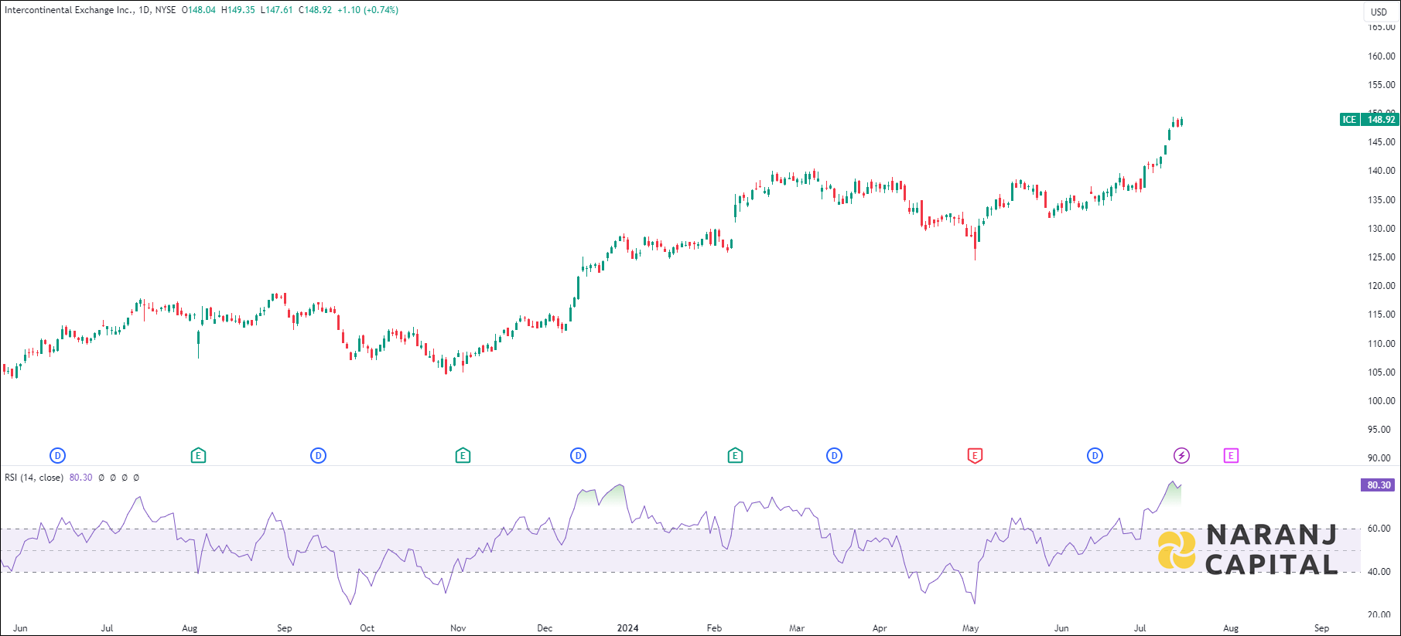Click the RSI (14, close) indicator legend
This screenshot has width=1401, height=636.
[34, 478]
